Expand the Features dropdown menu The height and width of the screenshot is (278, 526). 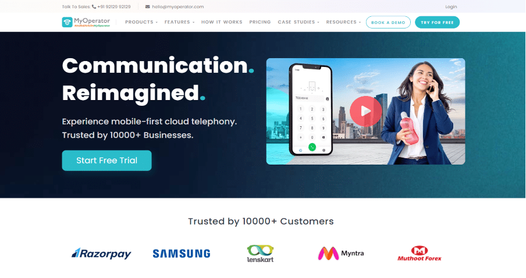[x=179, y=22]
